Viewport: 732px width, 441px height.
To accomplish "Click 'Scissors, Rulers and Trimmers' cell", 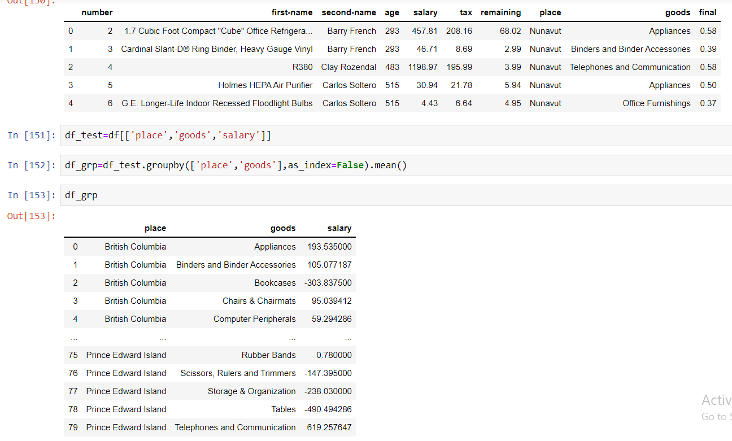I will [x=238, y=373].
